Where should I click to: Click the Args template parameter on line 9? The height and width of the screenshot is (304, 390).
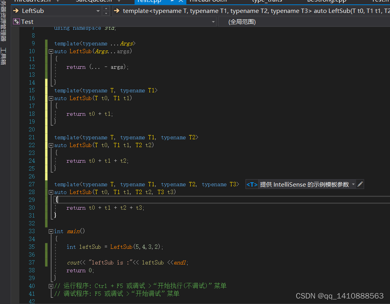pyautogui.click(x=127, y=44)
